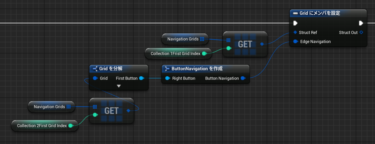This screenshot has height=144, width=375.
Task: Click the output pin of the lower GET node
Action: pos(128,111)
